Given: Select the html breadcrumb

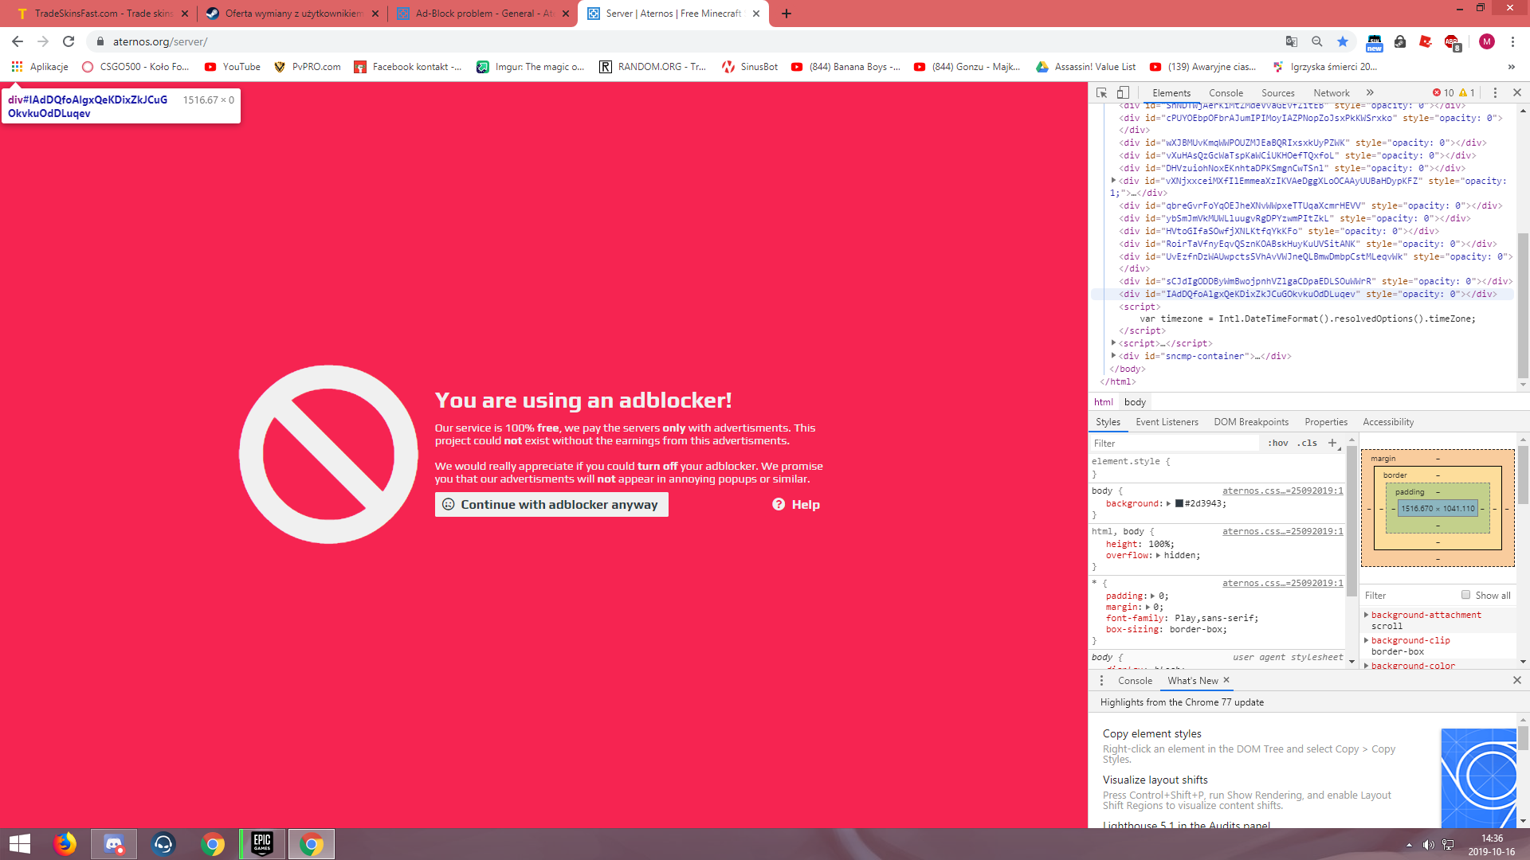Looking at the screenshot, I should pos(1103,402).
